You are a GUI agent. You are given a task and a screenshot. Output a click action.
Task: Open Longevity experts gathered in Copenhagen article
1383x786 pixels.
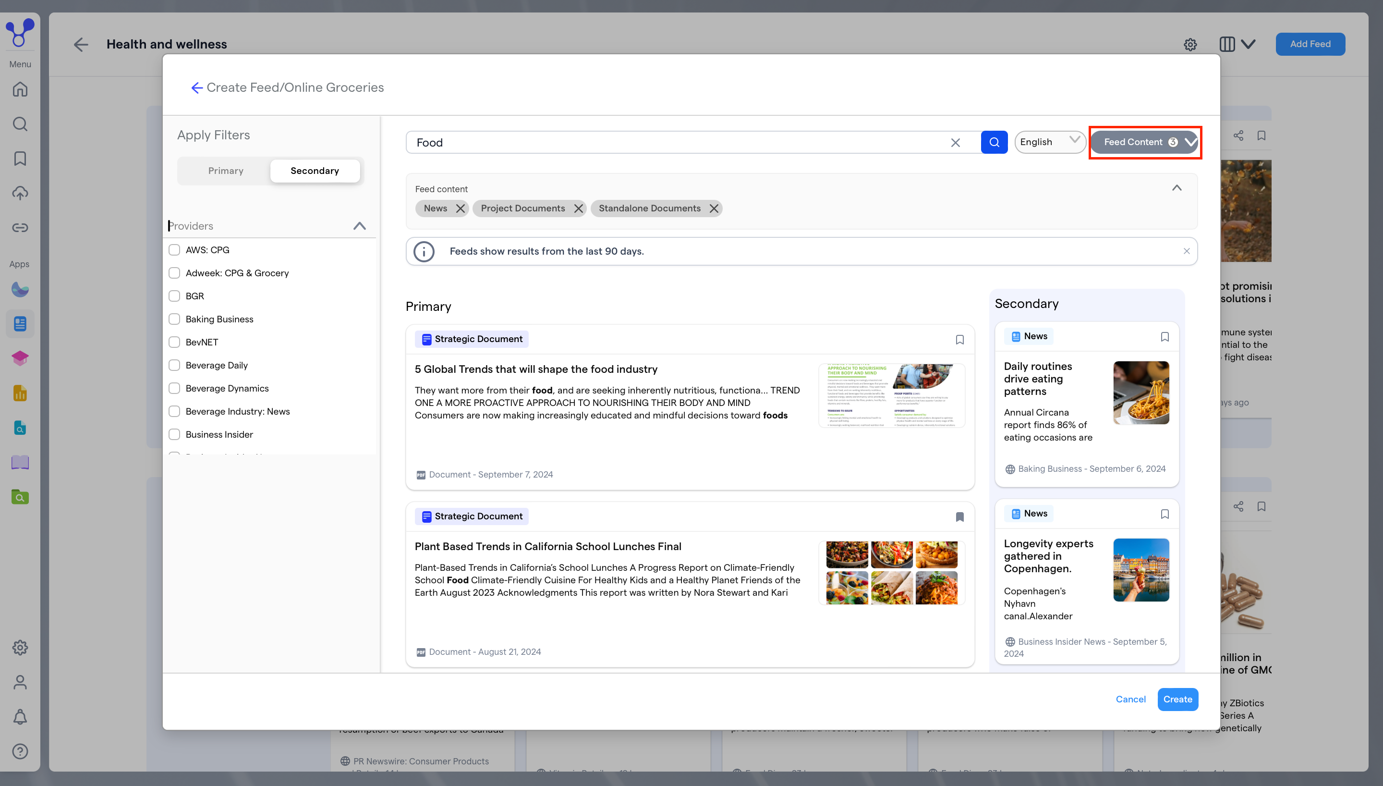coord(1049,556)
